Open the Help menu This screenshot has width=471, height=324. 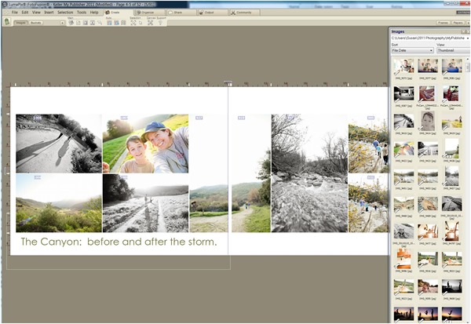(94, 13)
